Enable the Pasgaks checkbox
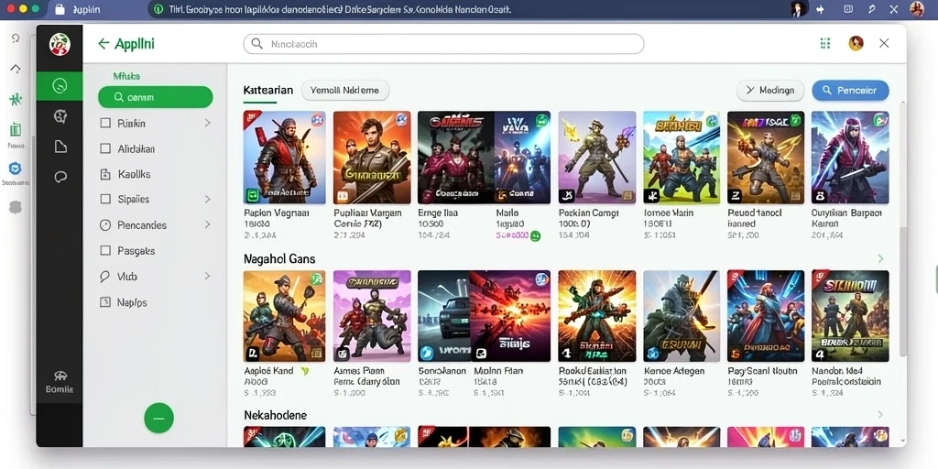 (x=106, y=251)
